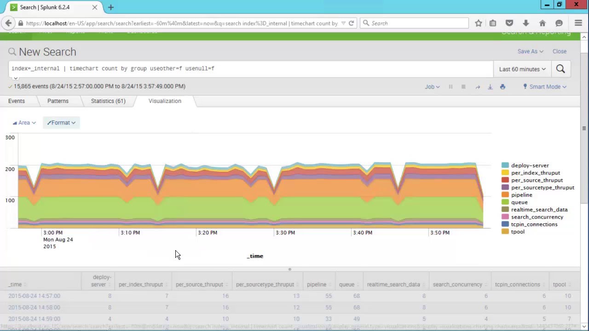
Task: Toggle per_index_thruput series in the legend
Action: tap(531, 173)
